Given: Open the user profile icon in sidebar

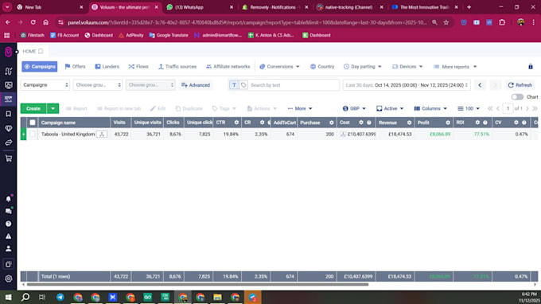Looking at the screenshot, I should (x=9, y=248).
